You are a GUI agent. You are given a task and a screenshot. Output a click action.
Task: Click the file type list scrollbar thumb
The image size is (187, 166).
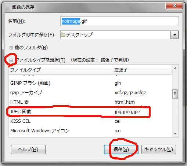point(175,94)
